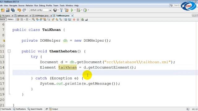Open dropdown arrow beside Profile icon
This screenshot has height=111, width=198.
tap(88, 10)
